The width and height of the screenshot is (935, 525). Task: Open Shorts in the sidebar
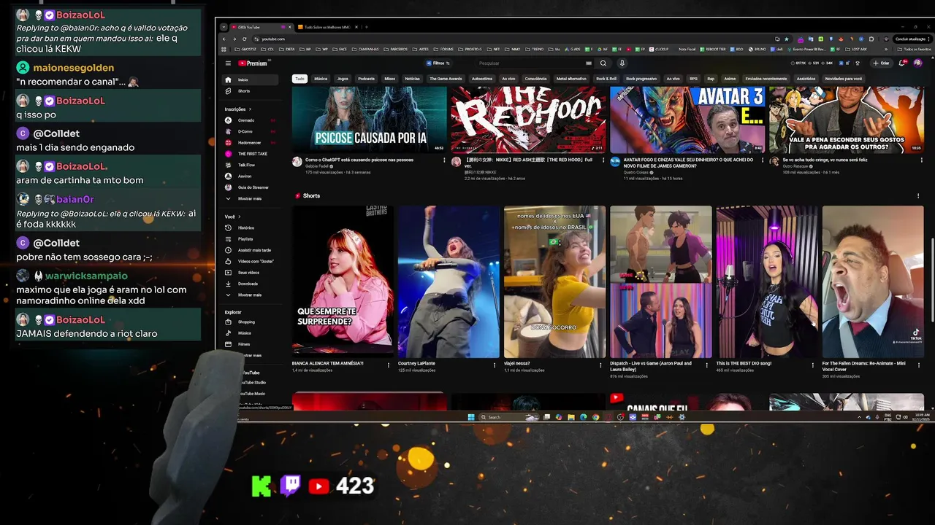[x=248, y=91]
